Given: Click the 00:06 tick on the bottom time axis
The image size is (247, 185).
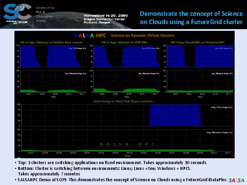Looking at the screenshot, I should (x=158, y=153).
